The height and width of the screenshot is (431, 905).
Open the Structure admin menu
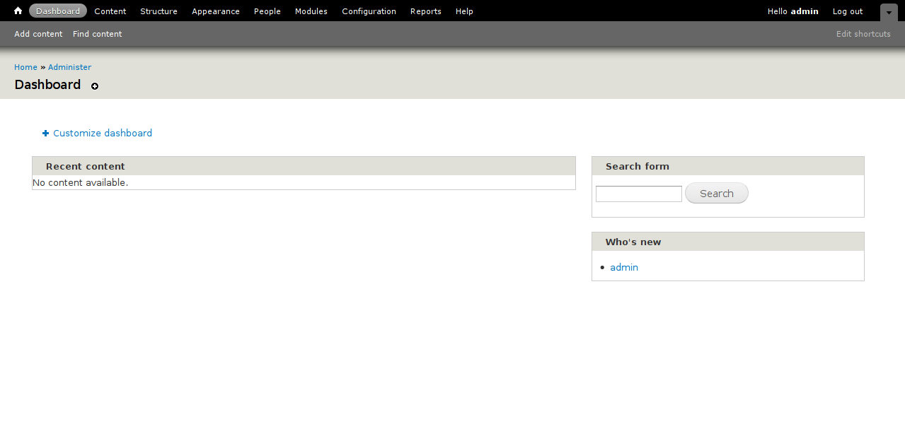[158, 11]
